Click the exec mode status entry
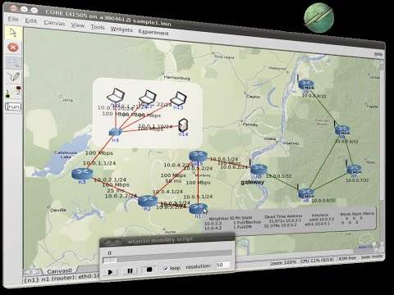Screen dimensions: 394x295 click(372, 256)
